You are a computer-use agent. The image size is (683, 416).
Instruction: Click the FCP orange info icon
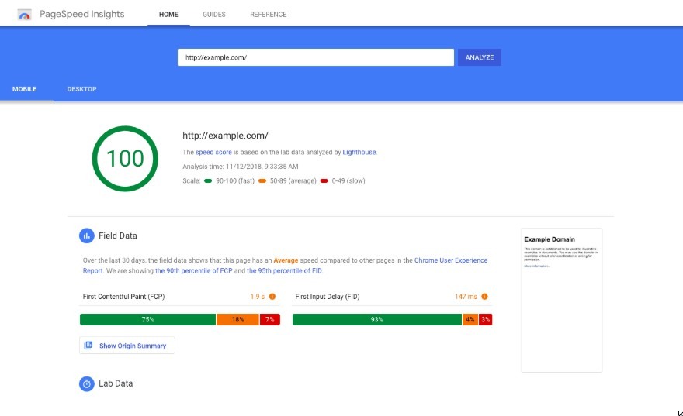pyautogui.click(x=272, y=297)
